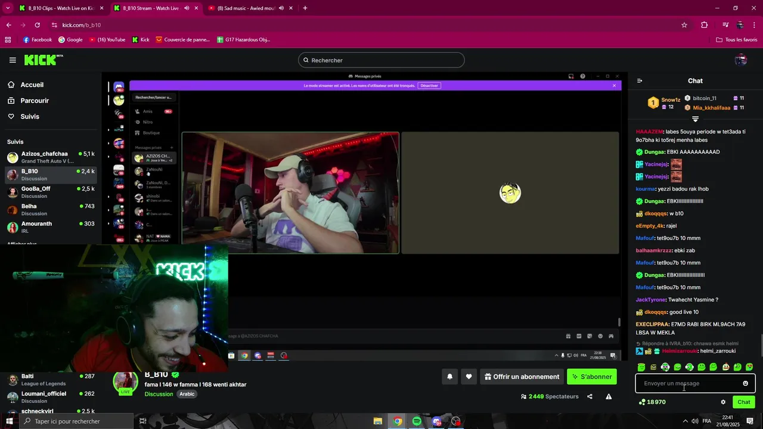Screen dimensions: 763x429
Task: Focus the Rechercher search field
Action: [x=381, y=60]
